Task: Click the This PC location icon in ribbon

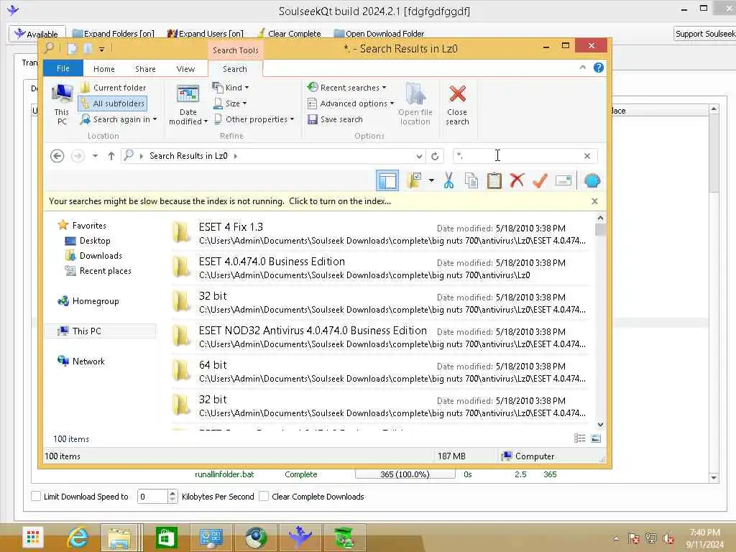Action: point(62,104)
